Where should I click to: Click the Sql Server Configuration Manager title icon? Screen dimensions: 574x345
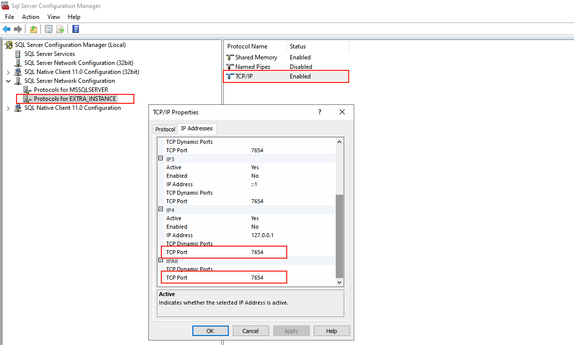click(5, 6)
